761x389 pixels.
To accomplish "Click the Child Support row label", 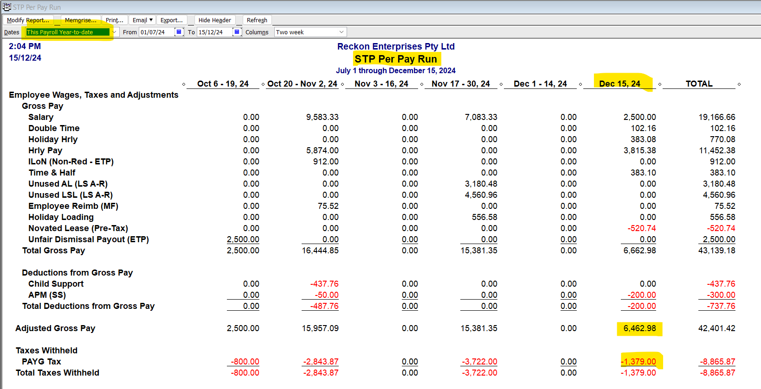I will pos(56,284).
